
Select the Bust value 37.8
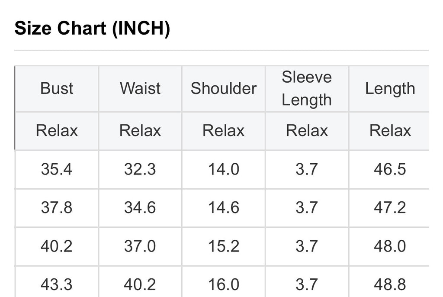tap(57, 207)
